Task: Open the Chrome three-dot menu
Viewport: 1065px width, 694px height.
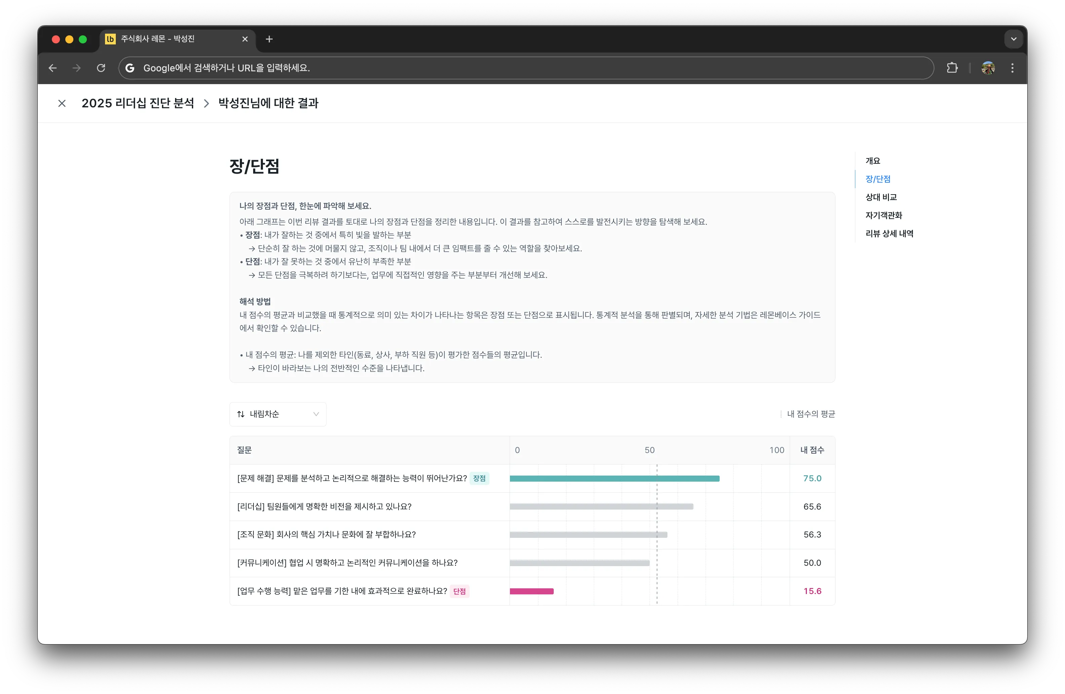Action: coord(1012,68)
